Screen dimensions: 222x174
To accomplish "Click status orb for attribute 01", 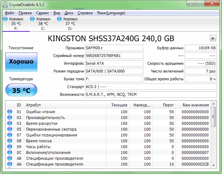I will coord(10,112).
